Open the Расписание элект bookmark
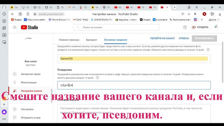This screenshot has width=224, height=126. pyautogui.click(x=180, y=20)
